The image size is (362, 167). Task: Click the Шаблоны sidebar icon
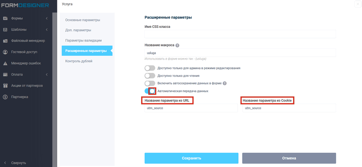(x=5, y=29)
